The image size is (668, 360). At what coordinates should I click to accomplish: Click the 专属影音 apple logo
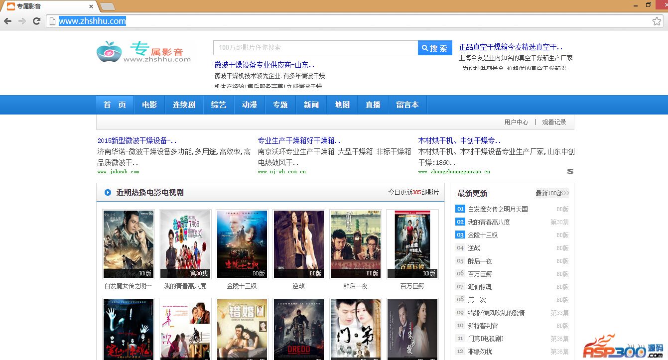tap(109, 51)
